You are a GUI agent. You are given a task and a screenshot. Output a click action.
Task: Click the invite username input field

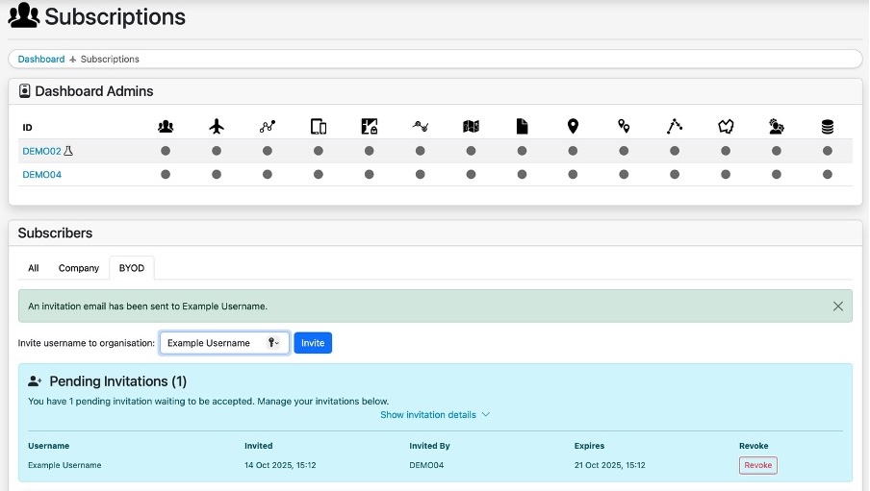click(x=212, y=343)
